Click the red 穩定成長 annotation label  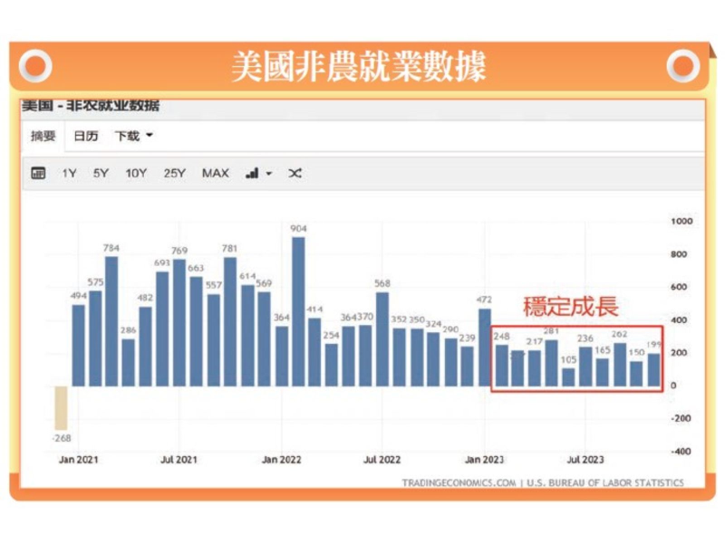[570, 306]
